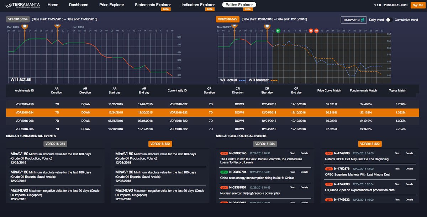
Task: Open the calendar icon in the date field
Action: click(x=363, y=20)
